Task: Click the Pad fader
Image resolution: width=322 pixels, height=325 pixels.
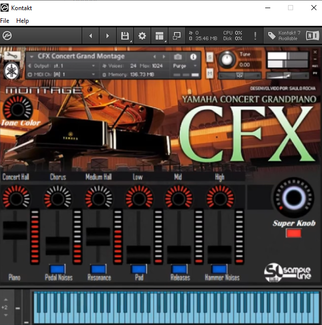Action: pos(138,254)
